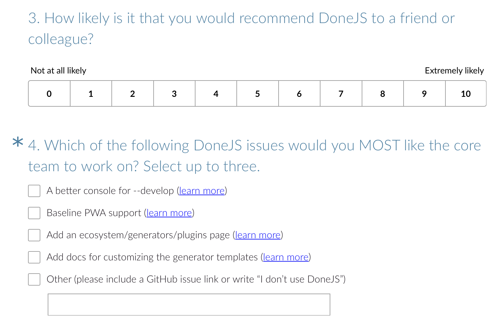Select rating 4 on recommendation scale
This screenshot has width=499, height=328.
pos(216,94)
